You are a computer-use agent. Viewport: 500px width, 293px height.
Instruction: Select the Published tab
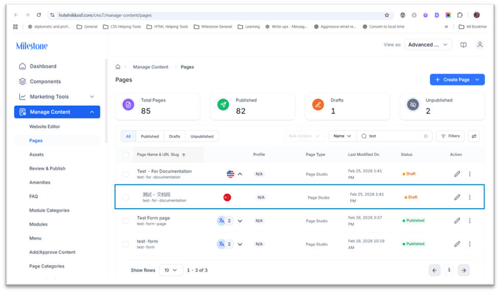150,137
